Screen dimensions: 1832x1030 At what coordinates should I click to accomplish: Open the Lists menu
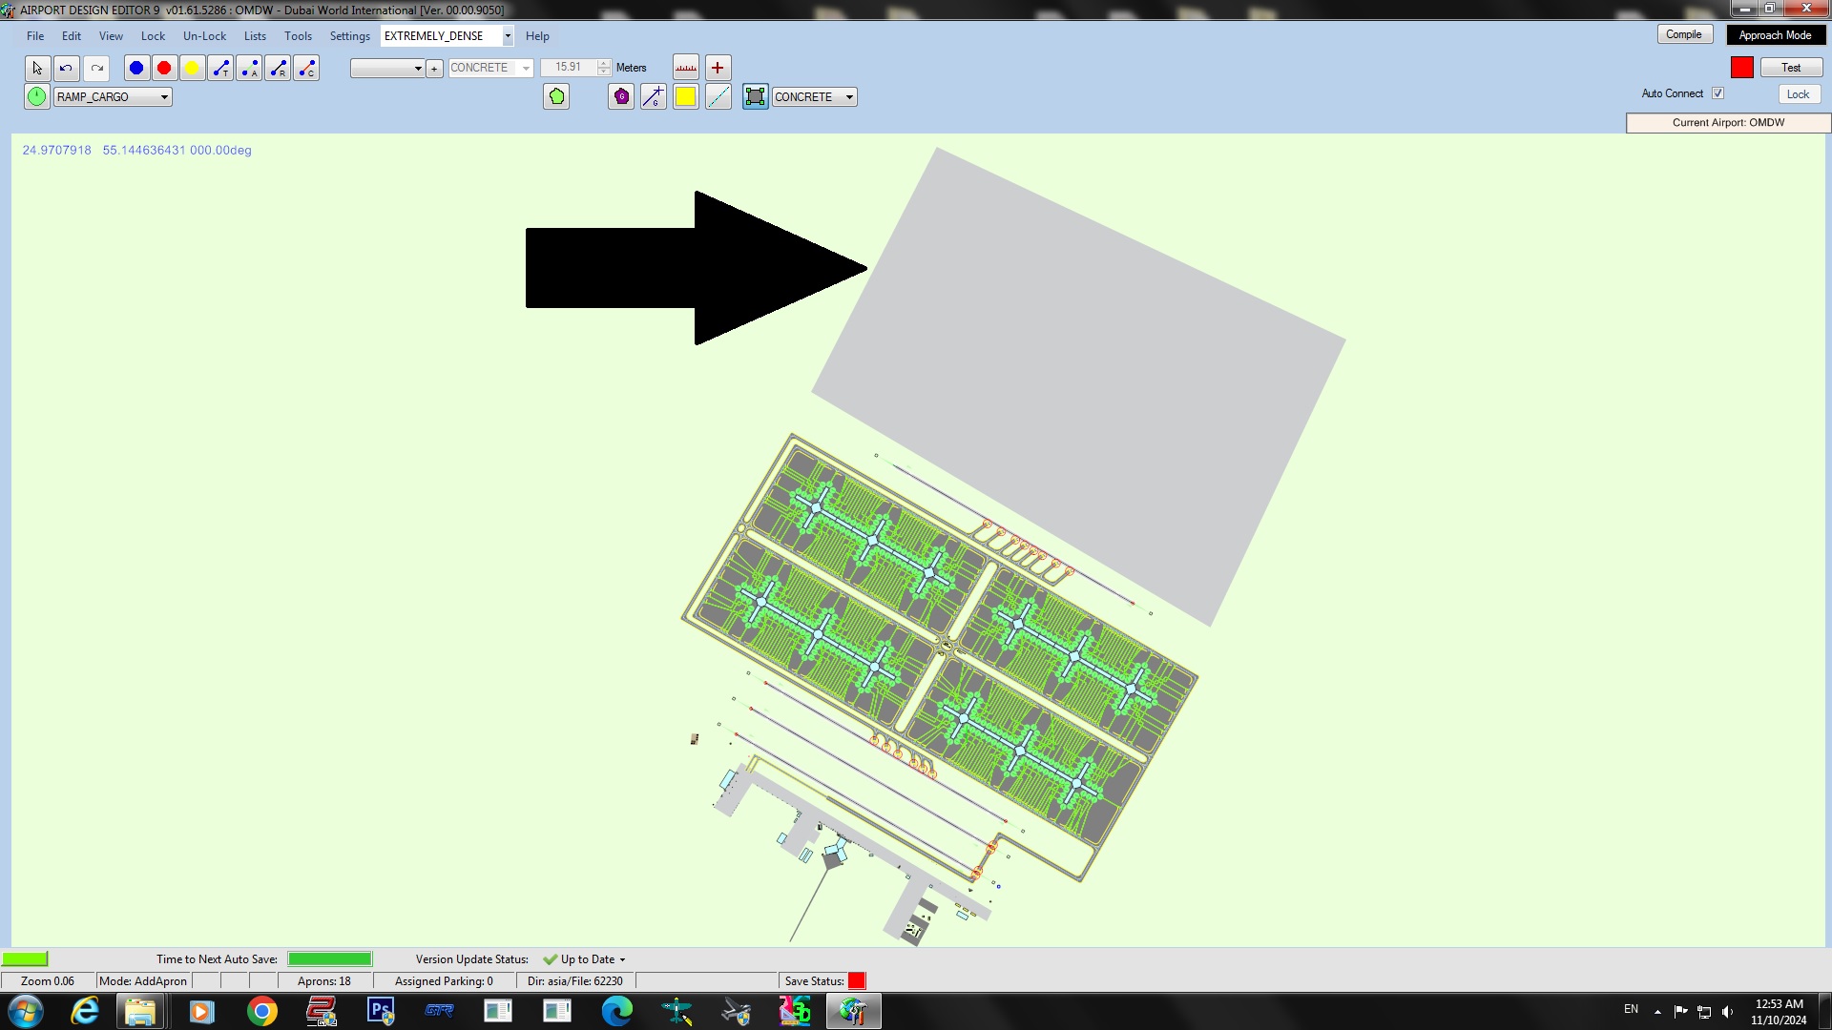[x=255, y=36]
